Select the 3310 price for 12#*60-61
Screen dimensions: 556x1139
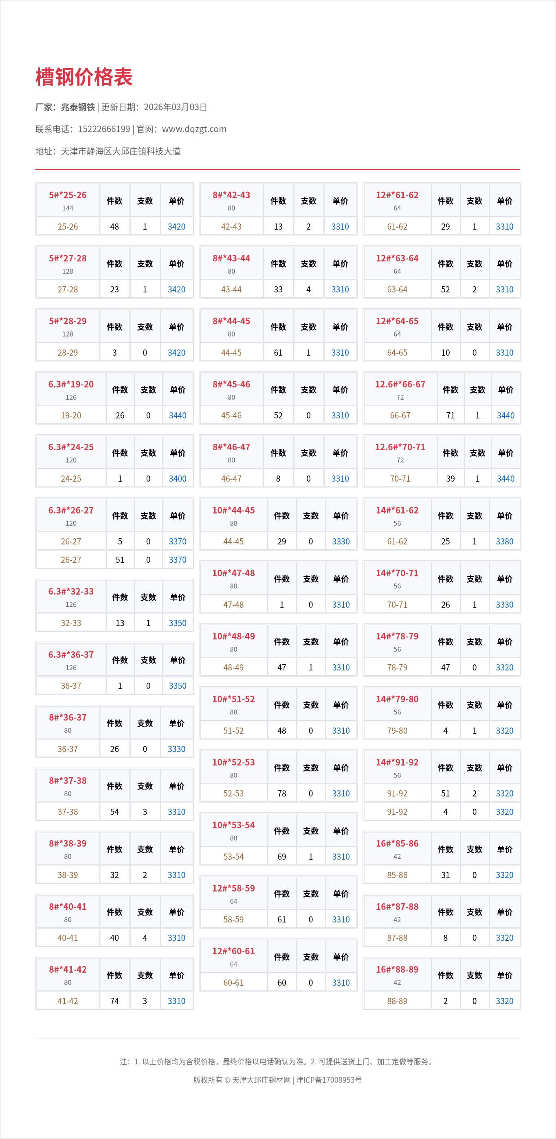point(341,982)
